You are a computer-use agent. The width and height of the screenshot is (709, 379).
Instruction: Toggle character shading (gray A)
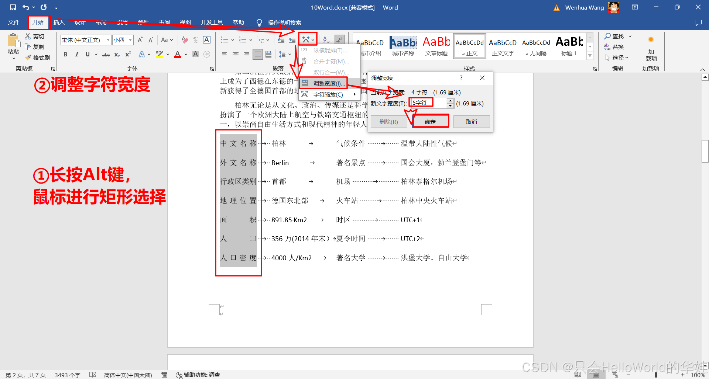tap(196, 54)
